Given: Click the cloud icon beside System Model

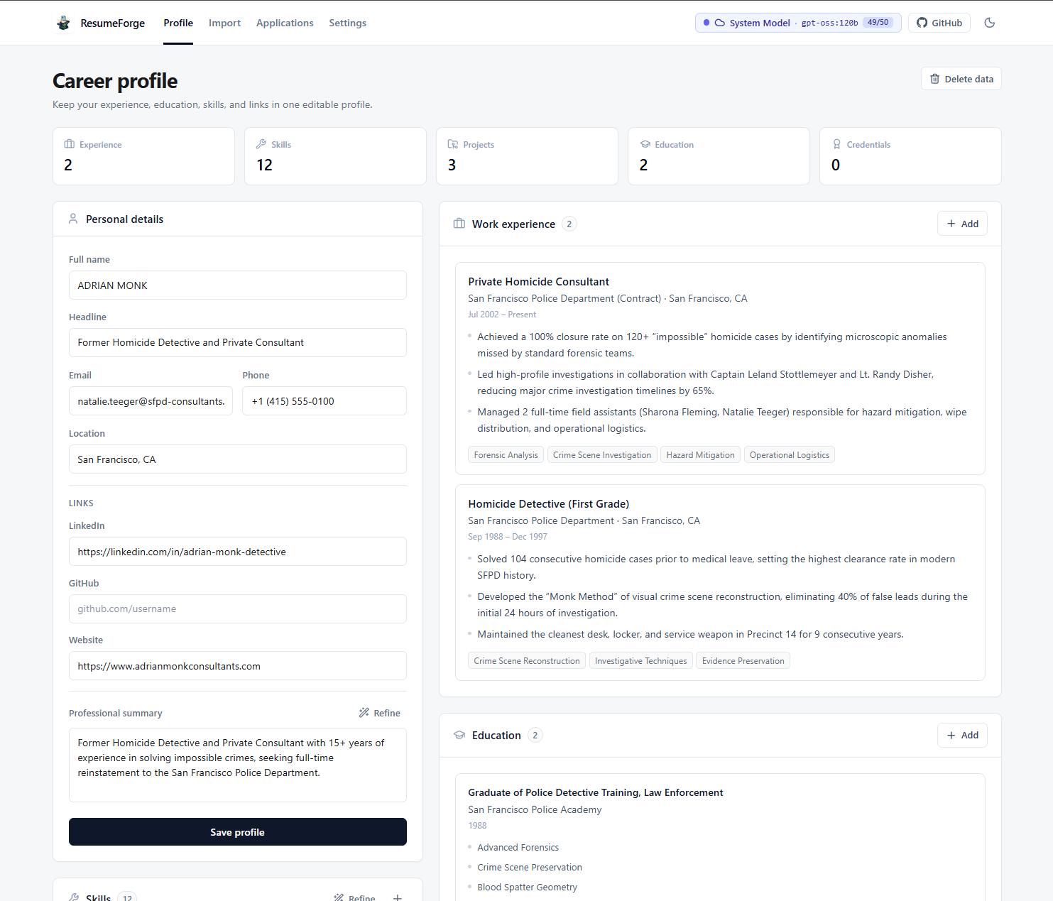Looking at the screenshot, I should tap(720, 23).
